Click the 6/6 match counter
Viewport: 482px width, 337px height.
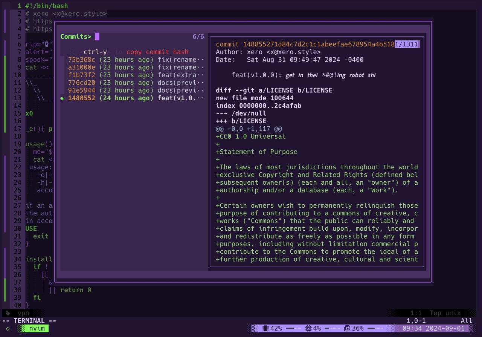tap(198, 37)
